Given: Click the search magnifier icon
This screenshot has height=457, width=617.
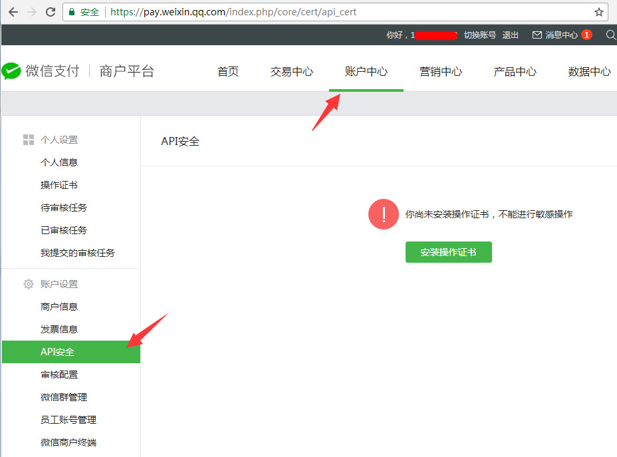Looking at the screenshot, I should [610, 35].
